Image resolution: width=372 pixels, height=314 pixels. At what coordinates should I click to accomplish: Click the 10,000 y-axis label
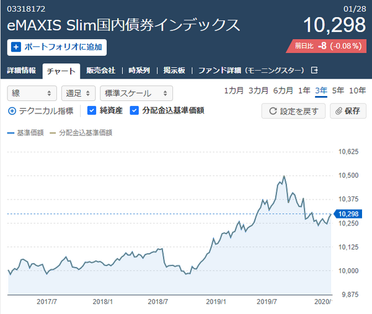[x=348, y=271]
